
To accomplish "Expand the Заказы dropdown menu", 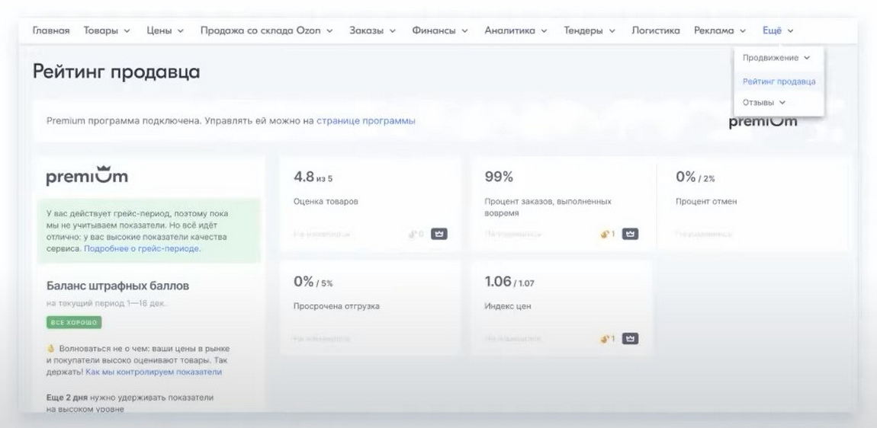I will pyautogui.click(x=372, y=30).
